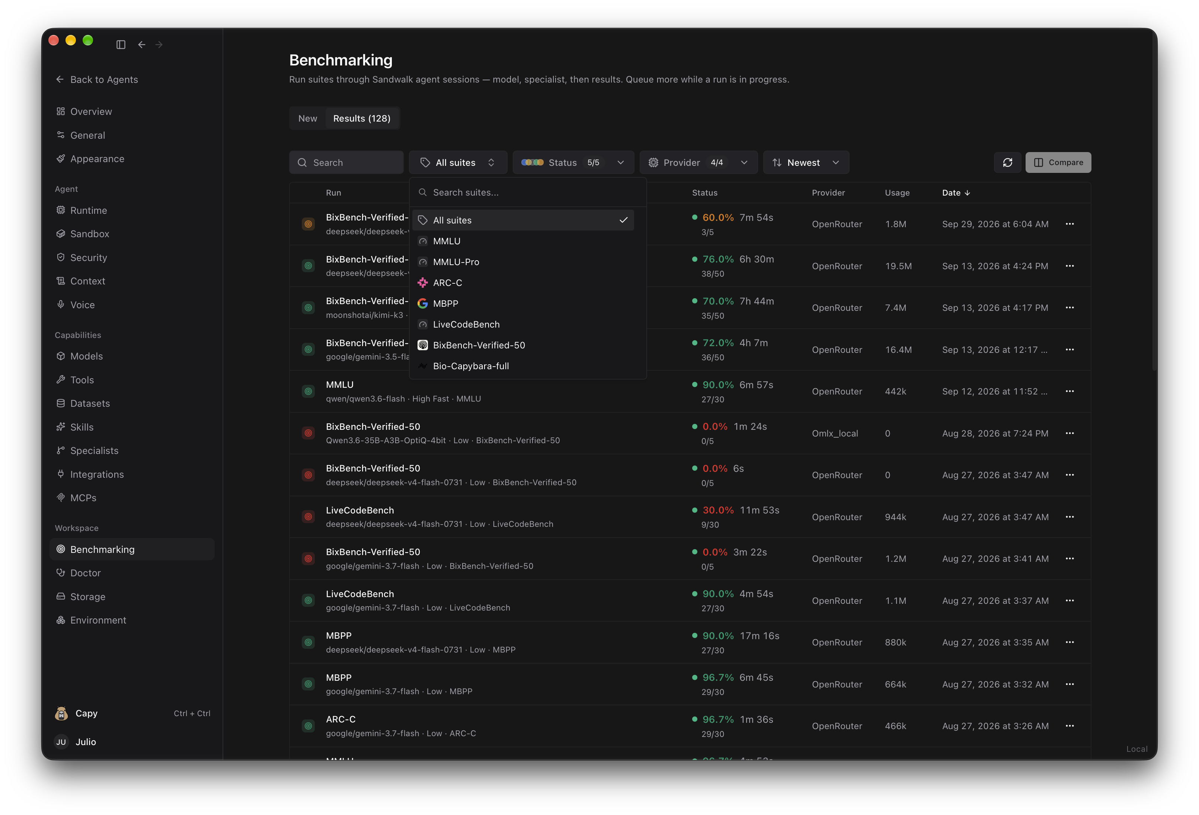The height and width of the screenshot is (815, 1199).
Task: Click the runs Search field
Action: click(346, 162)
